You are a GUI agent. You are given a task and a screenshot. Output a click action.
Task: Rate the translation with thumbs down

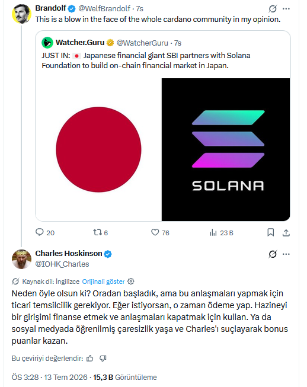pyautogui.click(x=103, y=359)
